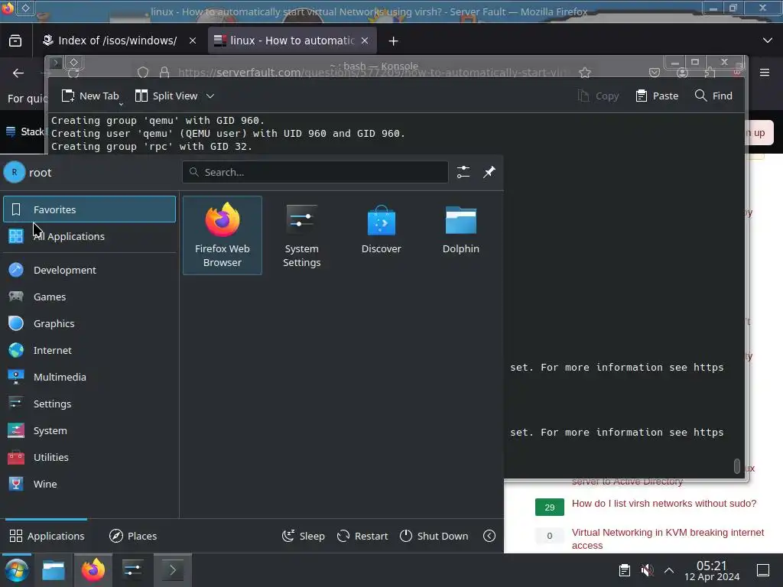The height and width of the screenshot is (587, 783).
Task: Expand Split View dropdown chevron
Action: pos(210,96)
